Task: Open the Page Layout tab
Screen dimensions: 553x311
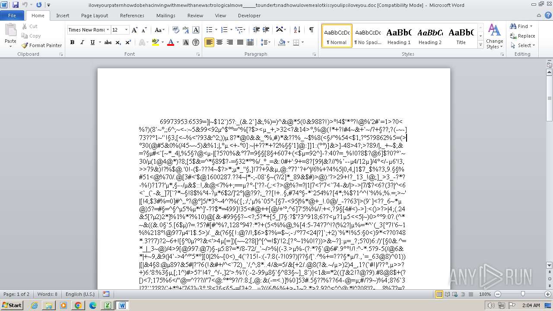Action: tap(95, 16)
